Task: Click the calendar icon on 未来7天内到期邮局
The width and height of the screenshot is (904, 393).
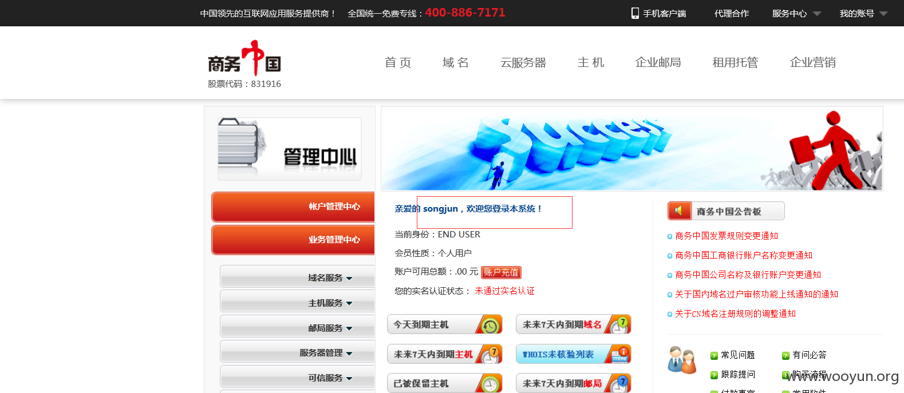Action: (x=619, y=383)
